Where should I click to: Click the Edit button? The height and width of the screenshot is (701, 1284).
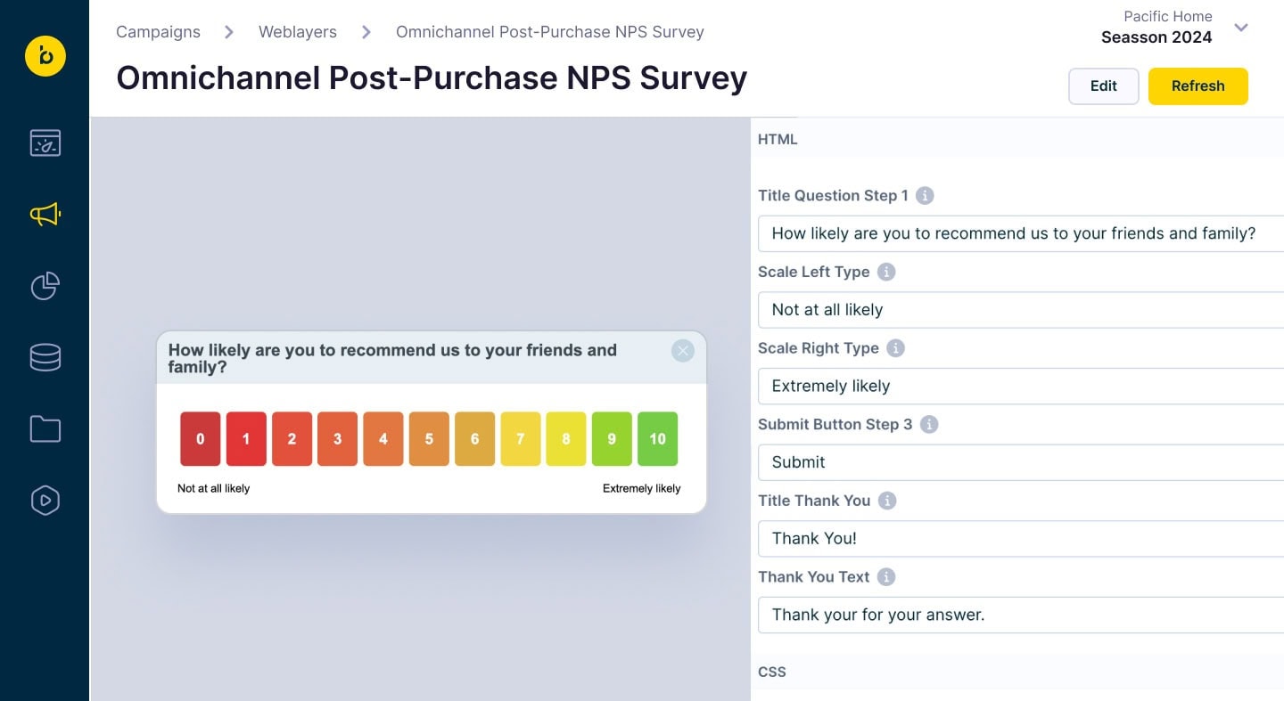pyautogui.click(x=1103, y=86)
